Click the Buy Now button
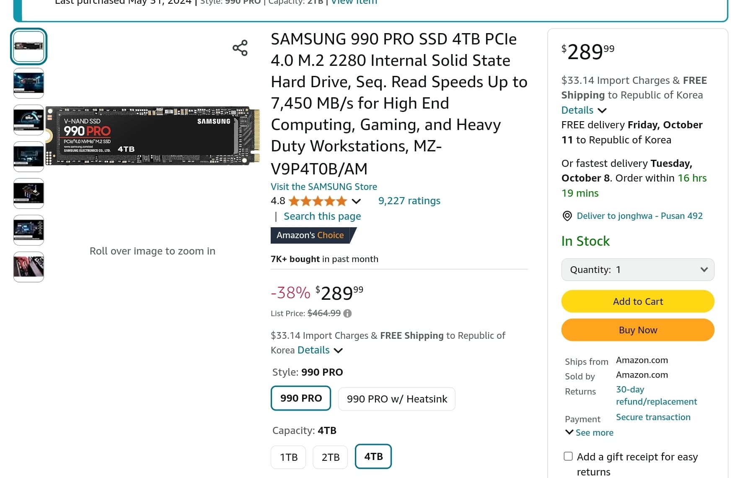 pyautogui.click(x=638, y=330)
